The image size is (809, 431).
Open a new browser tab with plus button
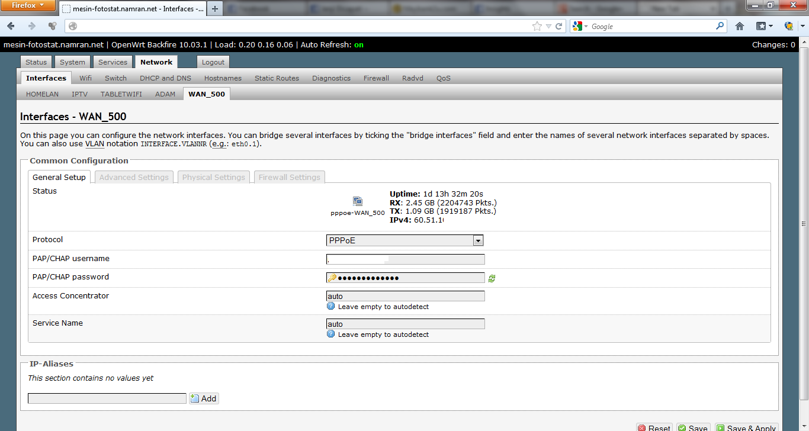pos(215,8)
